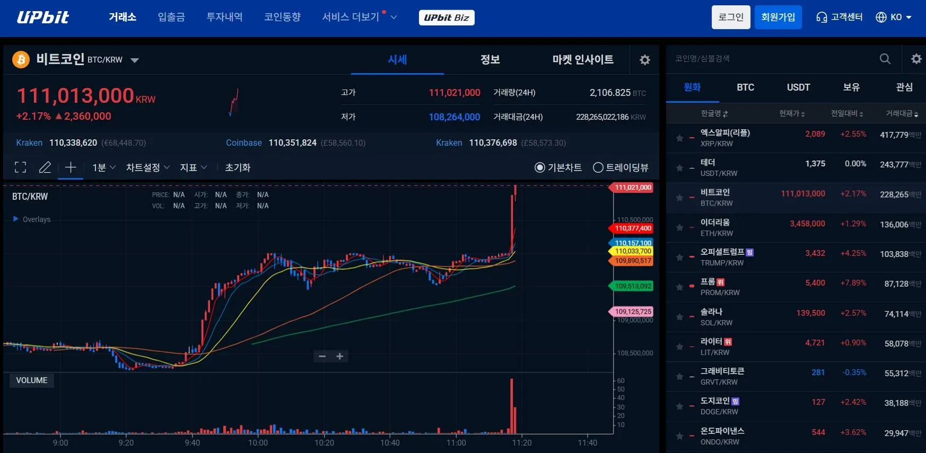This screenshot has height=453, width=926.
Task: Sort coin list by 한글명
Action: pyautogui.click(x=714, y=113)
